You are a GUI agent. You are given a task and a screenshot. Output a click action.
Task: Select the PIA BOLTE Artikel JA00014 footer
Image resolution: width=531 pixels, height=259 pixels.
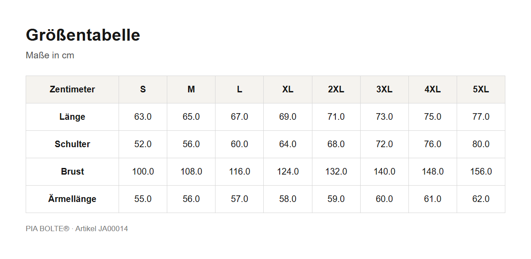coord(77,229)
